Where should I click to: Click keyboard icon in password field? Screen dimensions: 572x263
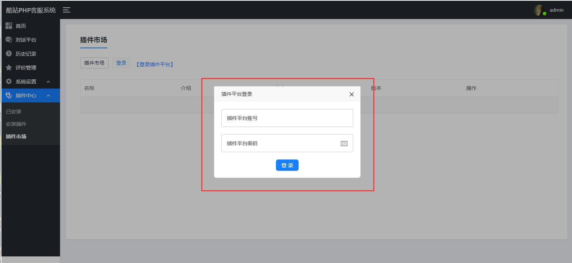[x=344, y=143]
